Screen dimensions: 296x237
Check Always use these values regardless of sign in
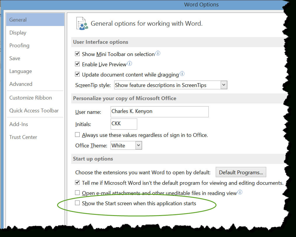pyautogui.click(x=77, y=135)
